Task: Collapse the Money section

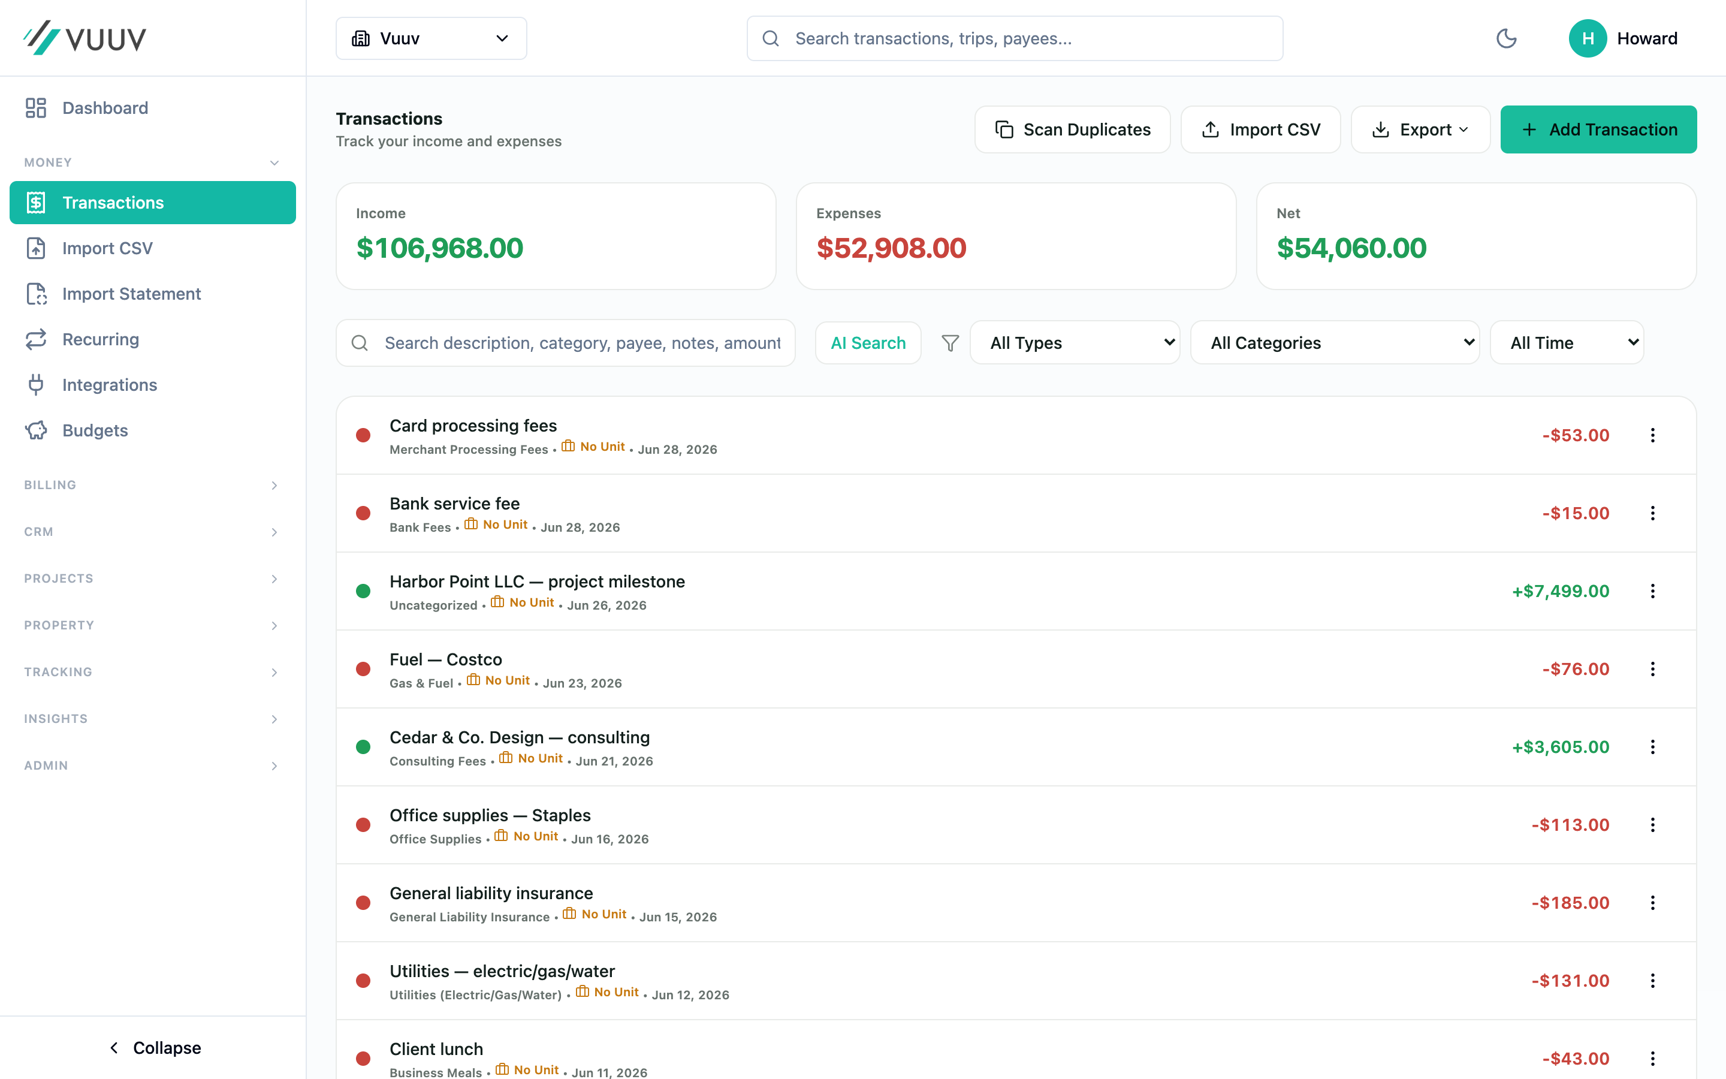Action: (153, 162)
